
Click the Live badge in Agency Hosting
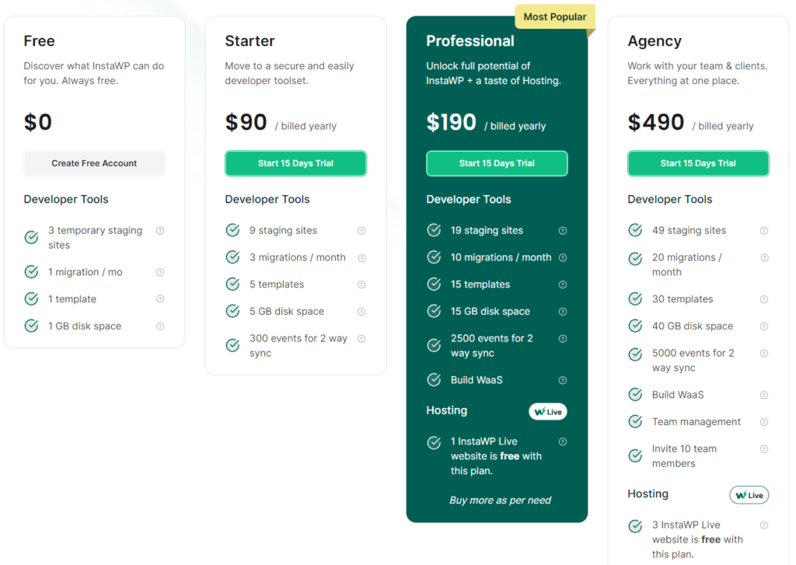pyautogui.click(x=749, y=495)
